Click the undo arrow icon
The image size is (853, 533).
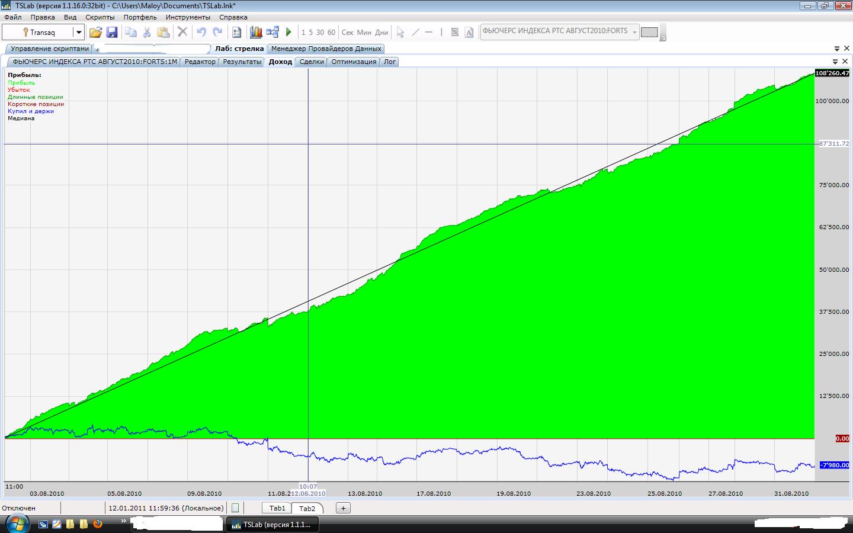(201, 33)
